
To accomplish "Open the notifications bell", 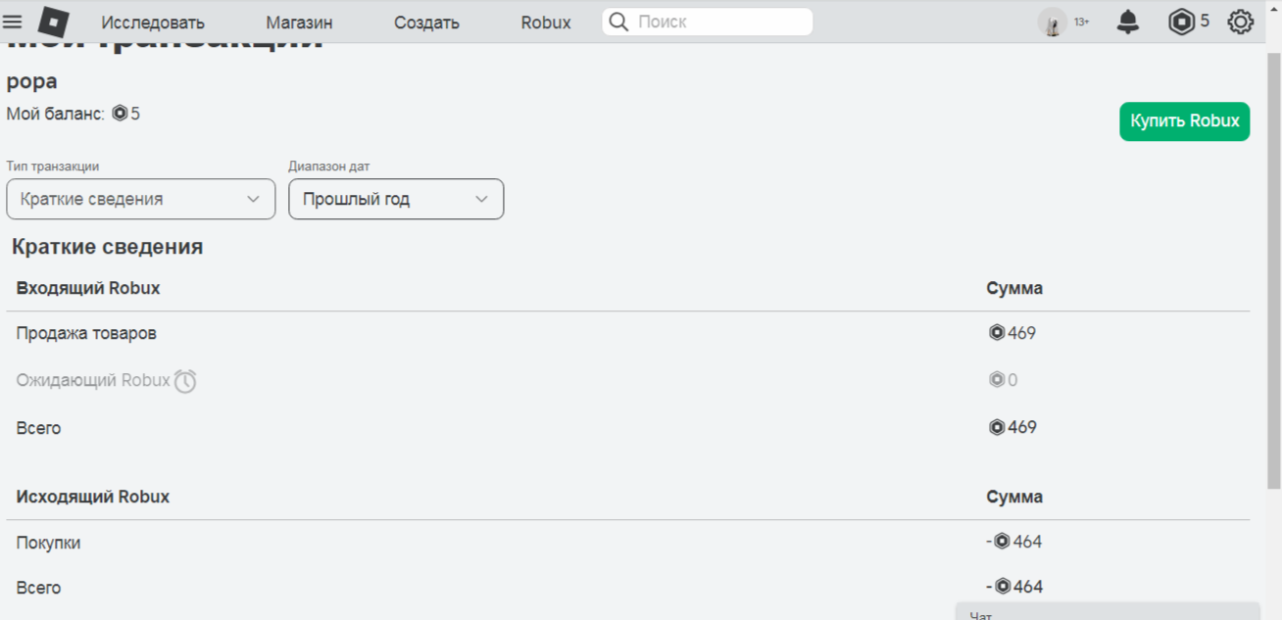I will tap(1128, 22).
